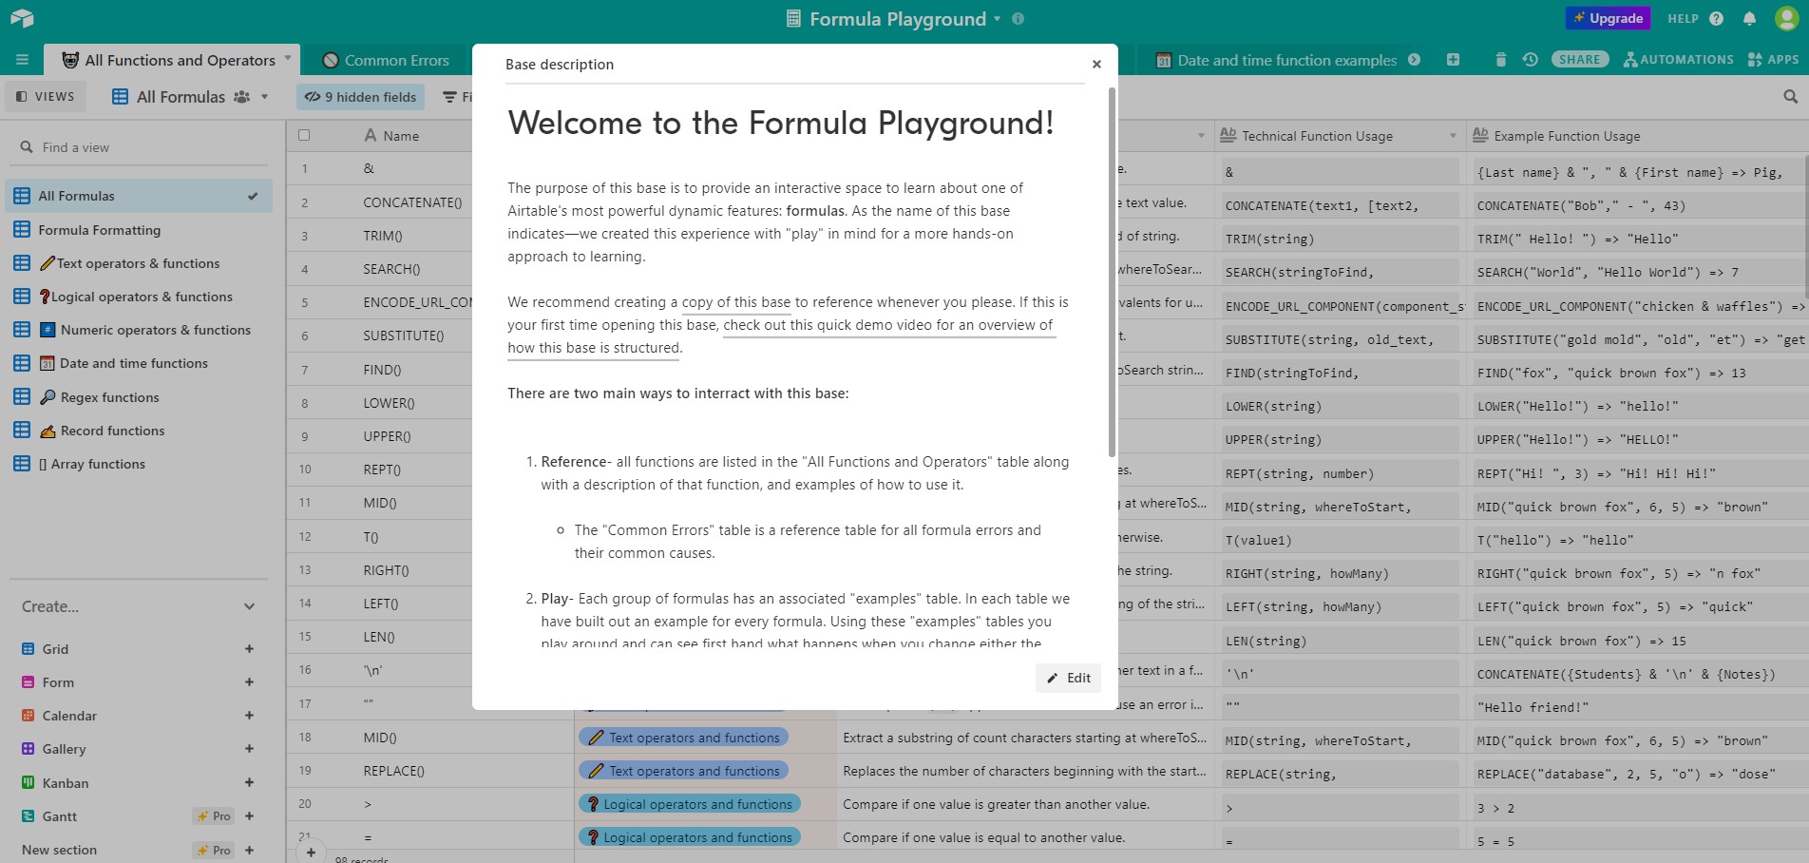This screenshot has width=1809, height=863.
Task: Toggle the select-all records checkbox
Action: pos(304,135)
